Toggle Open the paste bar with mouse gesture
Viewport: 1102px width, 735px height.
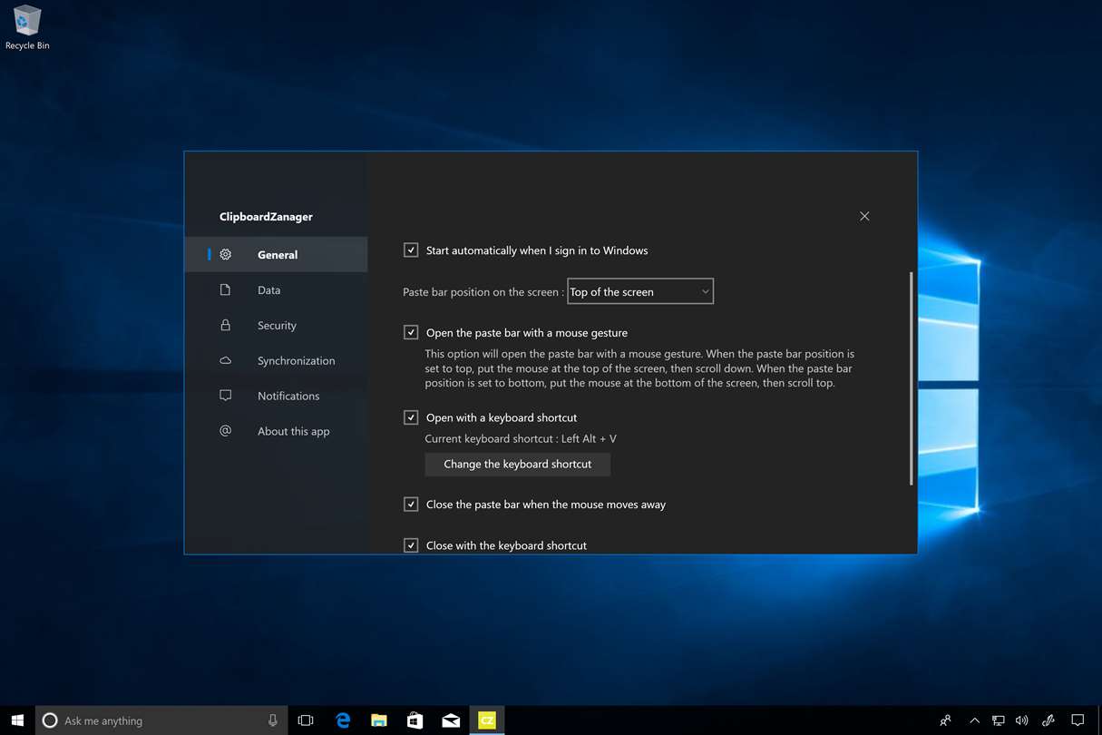(x=411, y=333)
